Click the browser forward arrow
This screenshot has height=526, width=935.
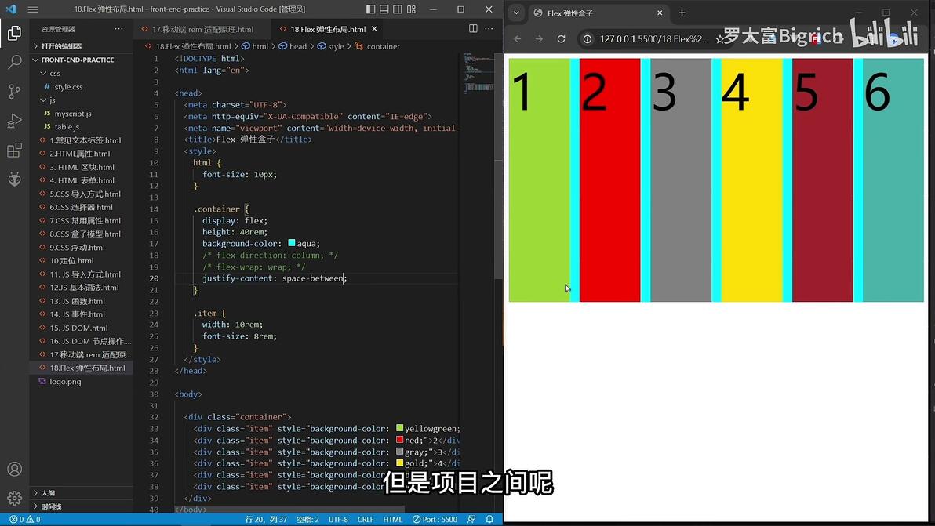(x=539, y=38)
